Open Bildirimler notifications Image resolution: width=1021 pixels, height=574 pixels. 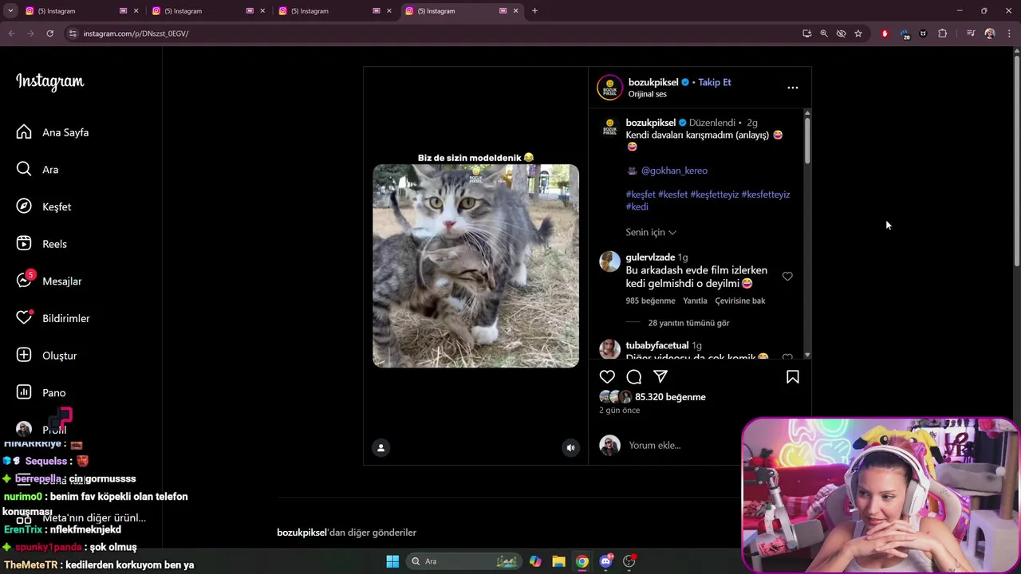[53, 318]
